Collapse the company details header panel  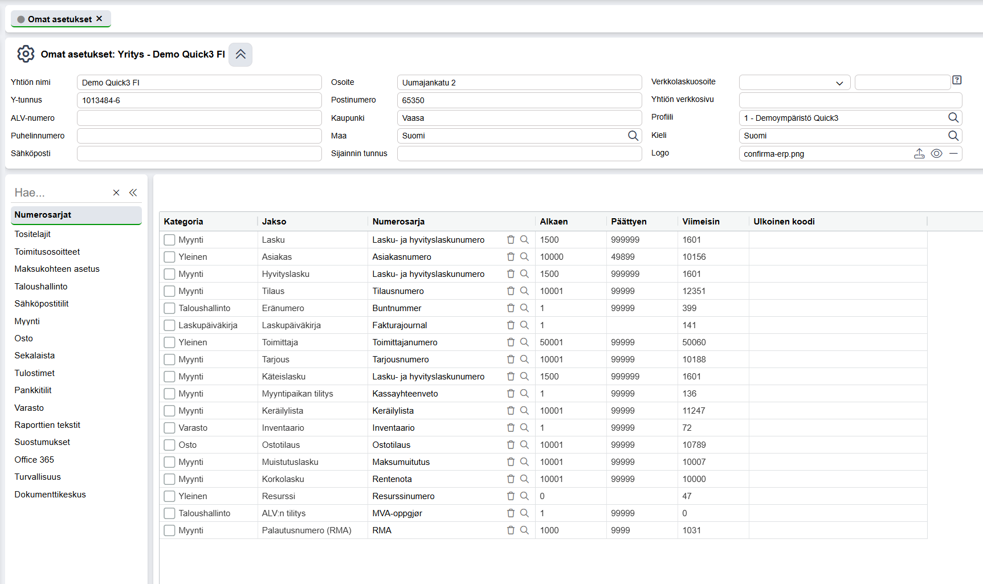coord(240,54)
